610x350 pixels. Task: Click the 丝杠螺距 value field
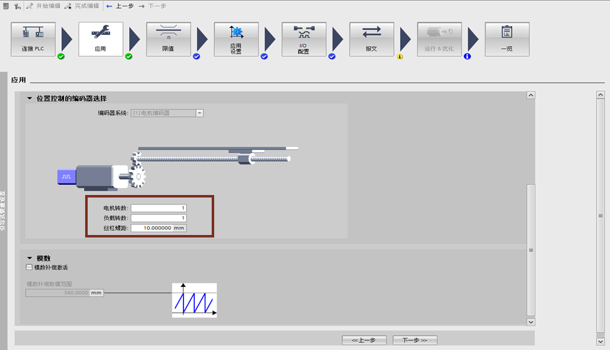(x=152, y=229)
